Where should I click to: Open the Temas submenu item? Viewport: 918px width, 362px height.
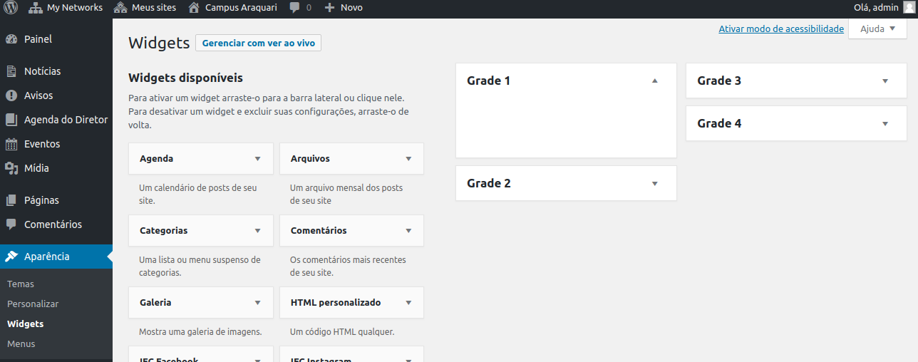(21, 284)
